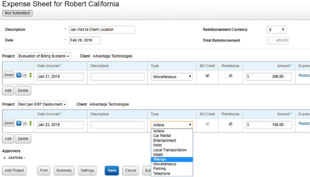Viewport: 310px width, 177px height.
Task: Click the green reorder arrow in the Jan 23 row
Action: pos(30,123)
